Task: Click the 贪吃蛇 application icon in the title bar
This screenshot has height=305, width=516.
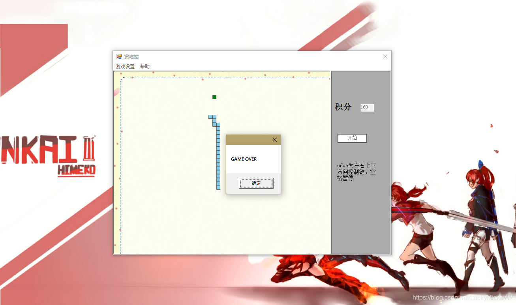Action: 118,56
